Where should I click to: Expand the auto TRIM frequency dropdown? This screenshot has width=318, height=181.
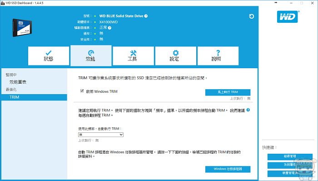101,135
